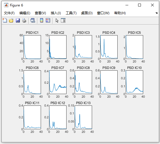
Task: Open the 查看(V) menu
Action: 40,13
